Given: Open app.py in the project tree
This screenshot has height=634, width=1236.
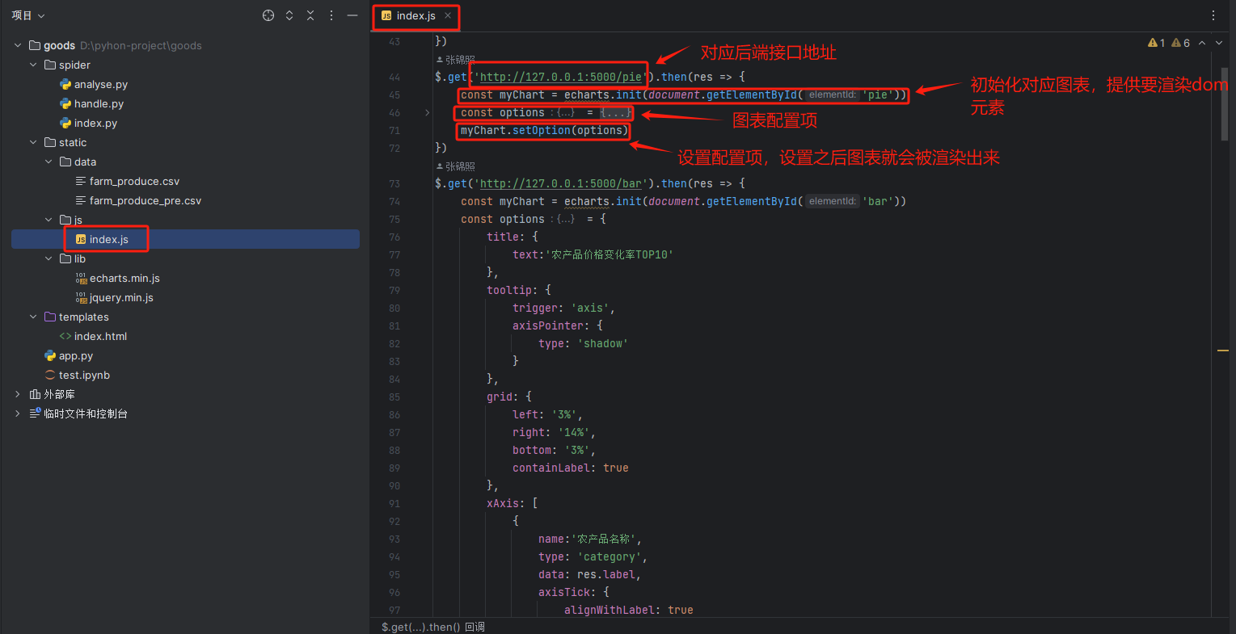Looking at the screenshot, I should [x=75, y=355].
